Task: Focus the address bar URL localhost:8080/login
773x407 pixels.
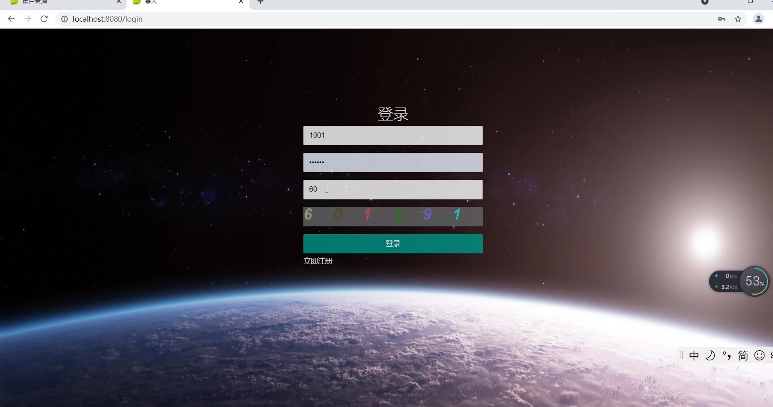Action: 108,19
